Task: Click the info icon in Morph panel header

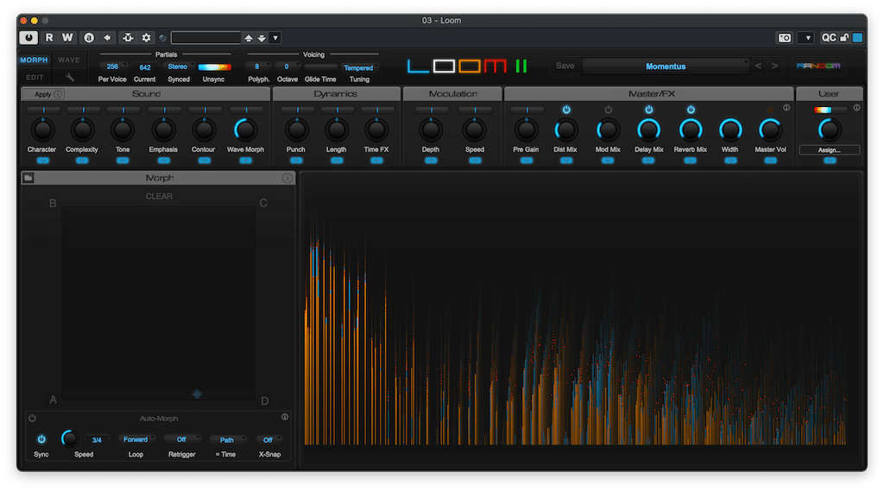Action: click(287, 178)
